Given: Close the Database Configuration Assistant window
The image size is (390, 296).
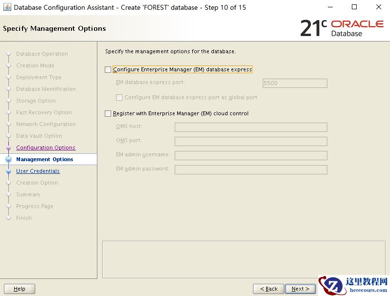Looking at the screenshot, I should (x=379, y=7).
